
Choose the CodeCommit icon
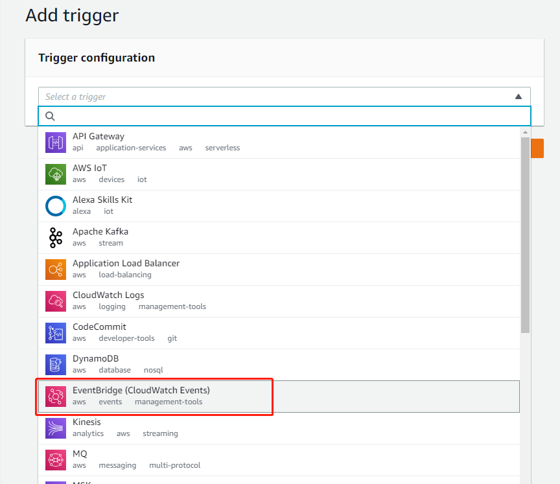pos(56,332)
